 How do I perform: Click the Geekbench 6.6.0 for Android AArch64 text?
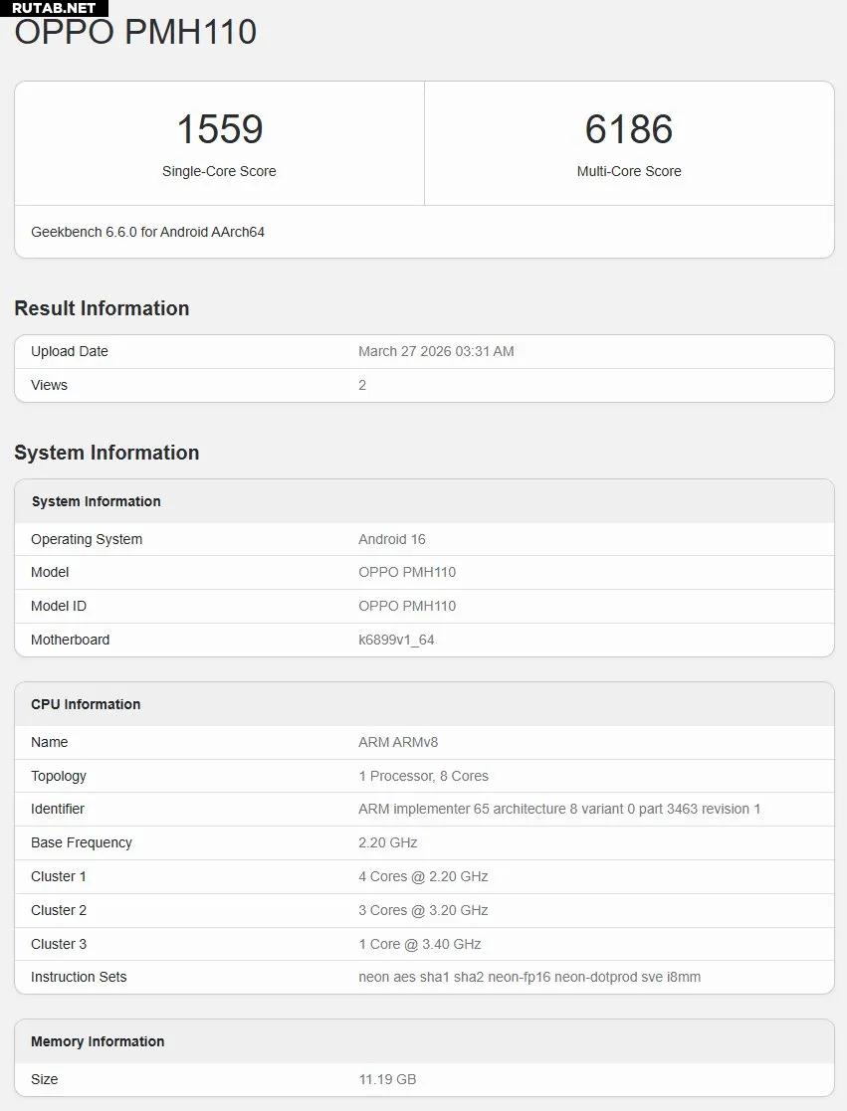147,232
